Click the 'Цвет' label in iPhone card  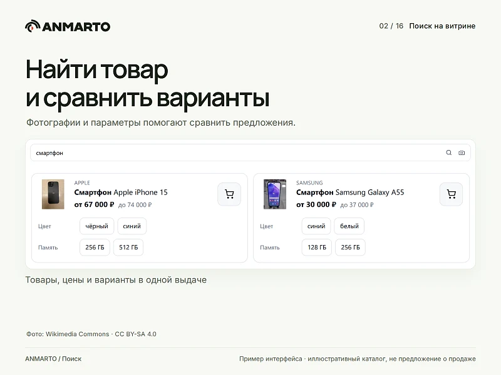click(x=44, y=226)
